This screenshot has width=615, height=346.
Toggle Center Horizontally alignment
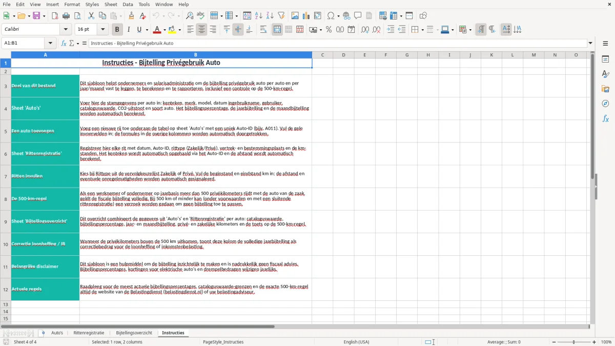tap(201, 30)
